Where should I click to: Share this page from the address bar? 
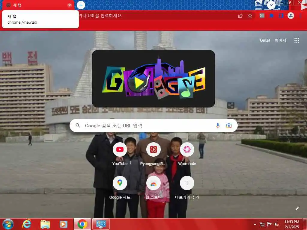tap(240, 16)
